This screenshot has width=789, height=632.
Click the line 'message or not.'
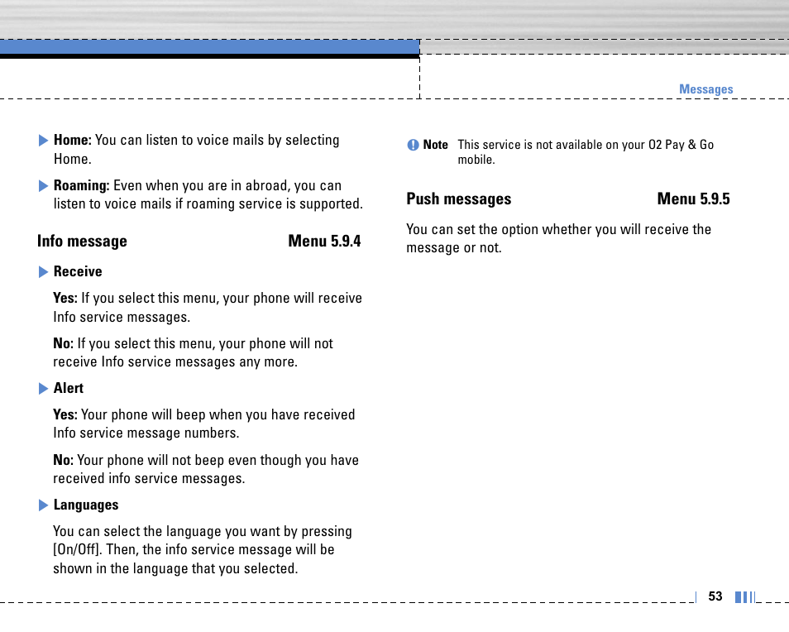[x=454, y=248]
